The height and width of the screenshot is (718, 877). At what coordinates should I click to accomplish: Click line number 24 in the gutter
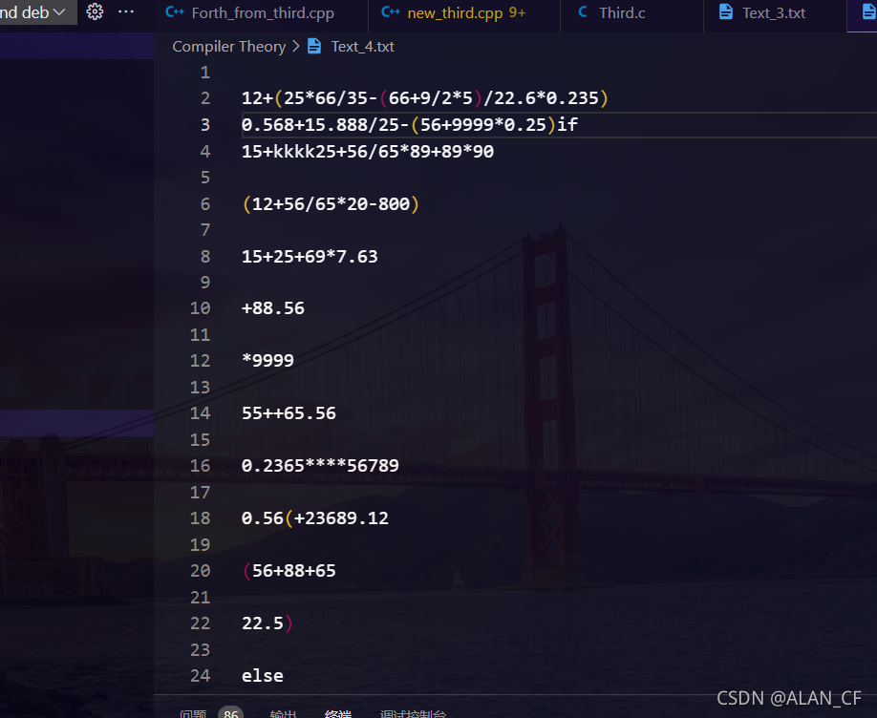(x=201, y=676)
